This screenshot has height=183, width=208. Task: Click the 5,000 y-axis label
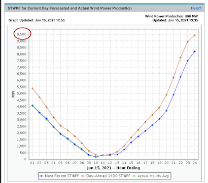point(21,94)
